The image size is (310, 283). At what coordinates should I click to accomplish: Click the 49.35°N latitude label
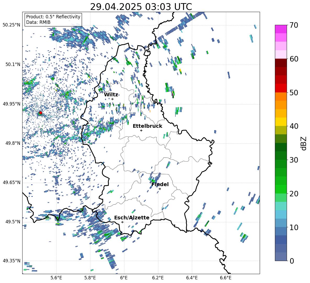[x=12, y=261]
